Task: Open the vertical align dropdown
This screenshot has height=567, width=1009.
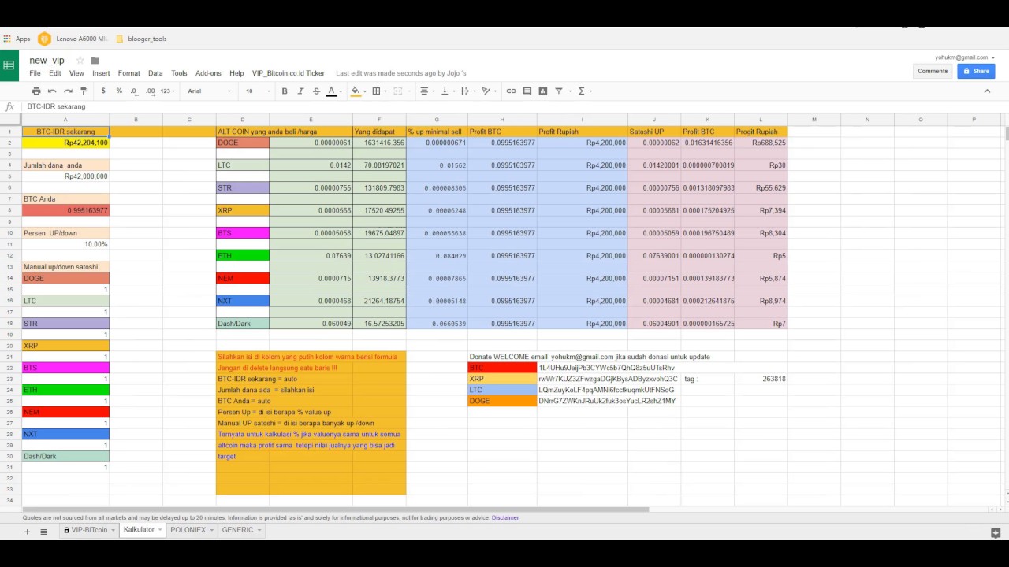Action: 447,91
